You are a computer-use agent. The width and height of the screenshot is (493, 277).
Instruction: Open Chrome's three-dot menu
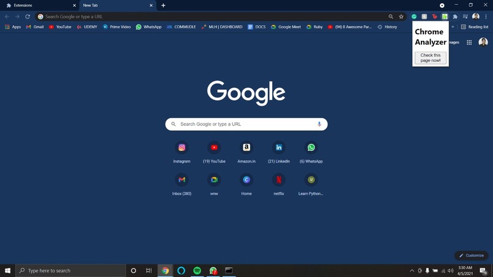(486, 17)
